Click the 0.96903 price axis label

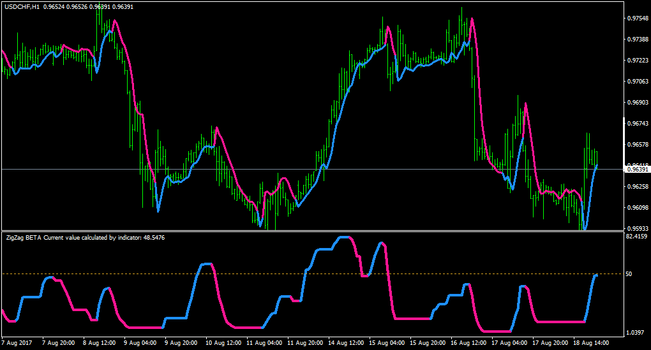click(638, 103)
